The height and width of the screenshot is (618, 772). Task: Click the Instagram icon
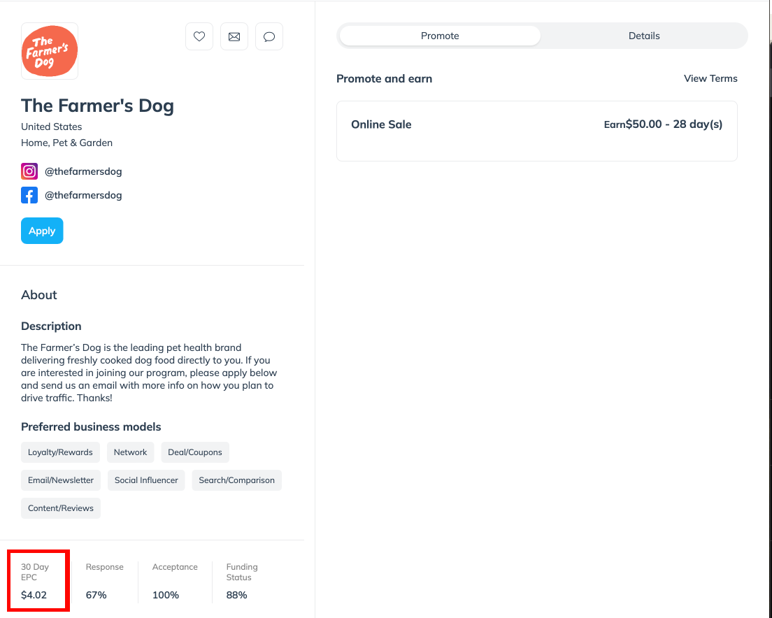coord(29,171)
